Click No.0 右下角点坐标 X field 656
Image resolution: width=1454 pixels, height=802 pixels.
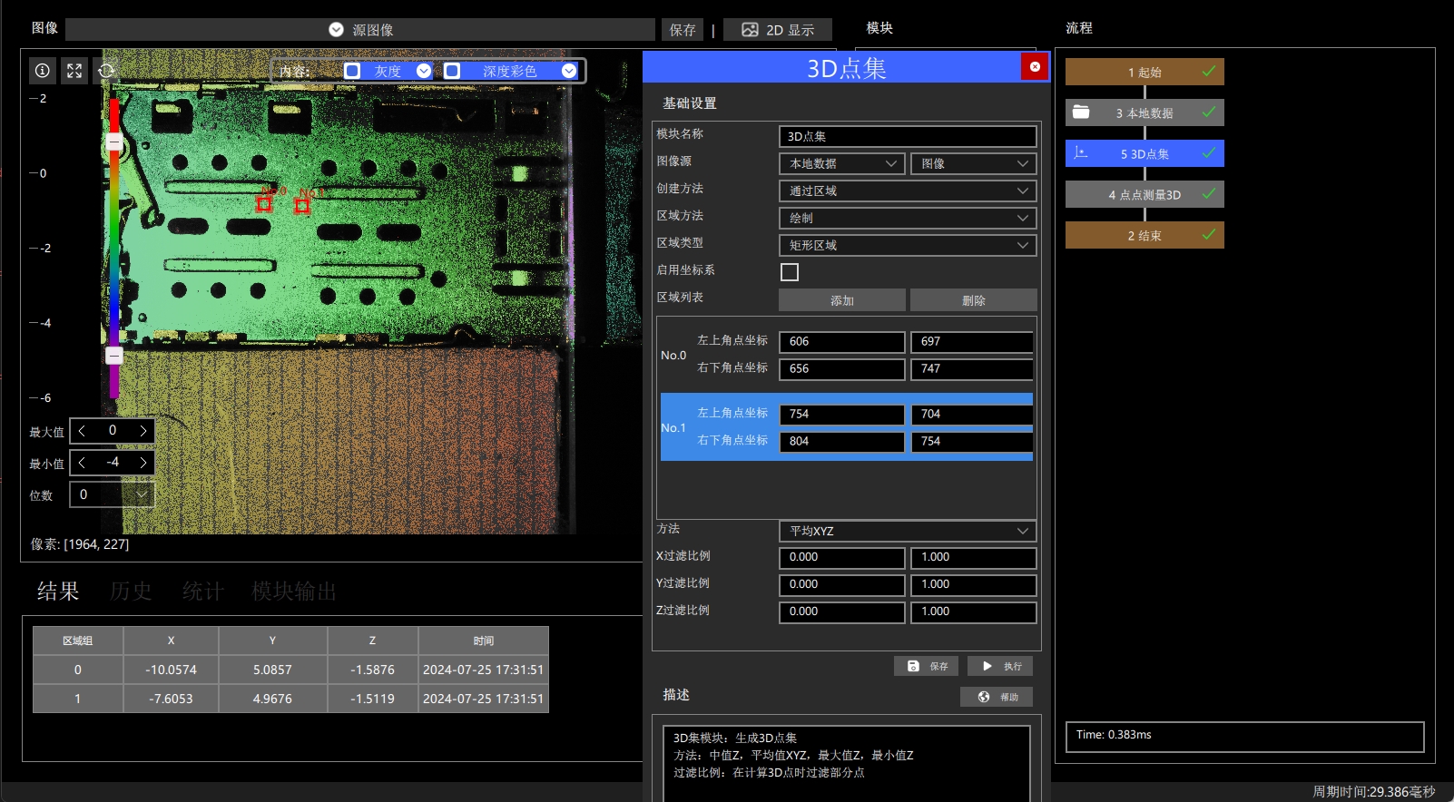pyautogui.click(x=842, y=369)
